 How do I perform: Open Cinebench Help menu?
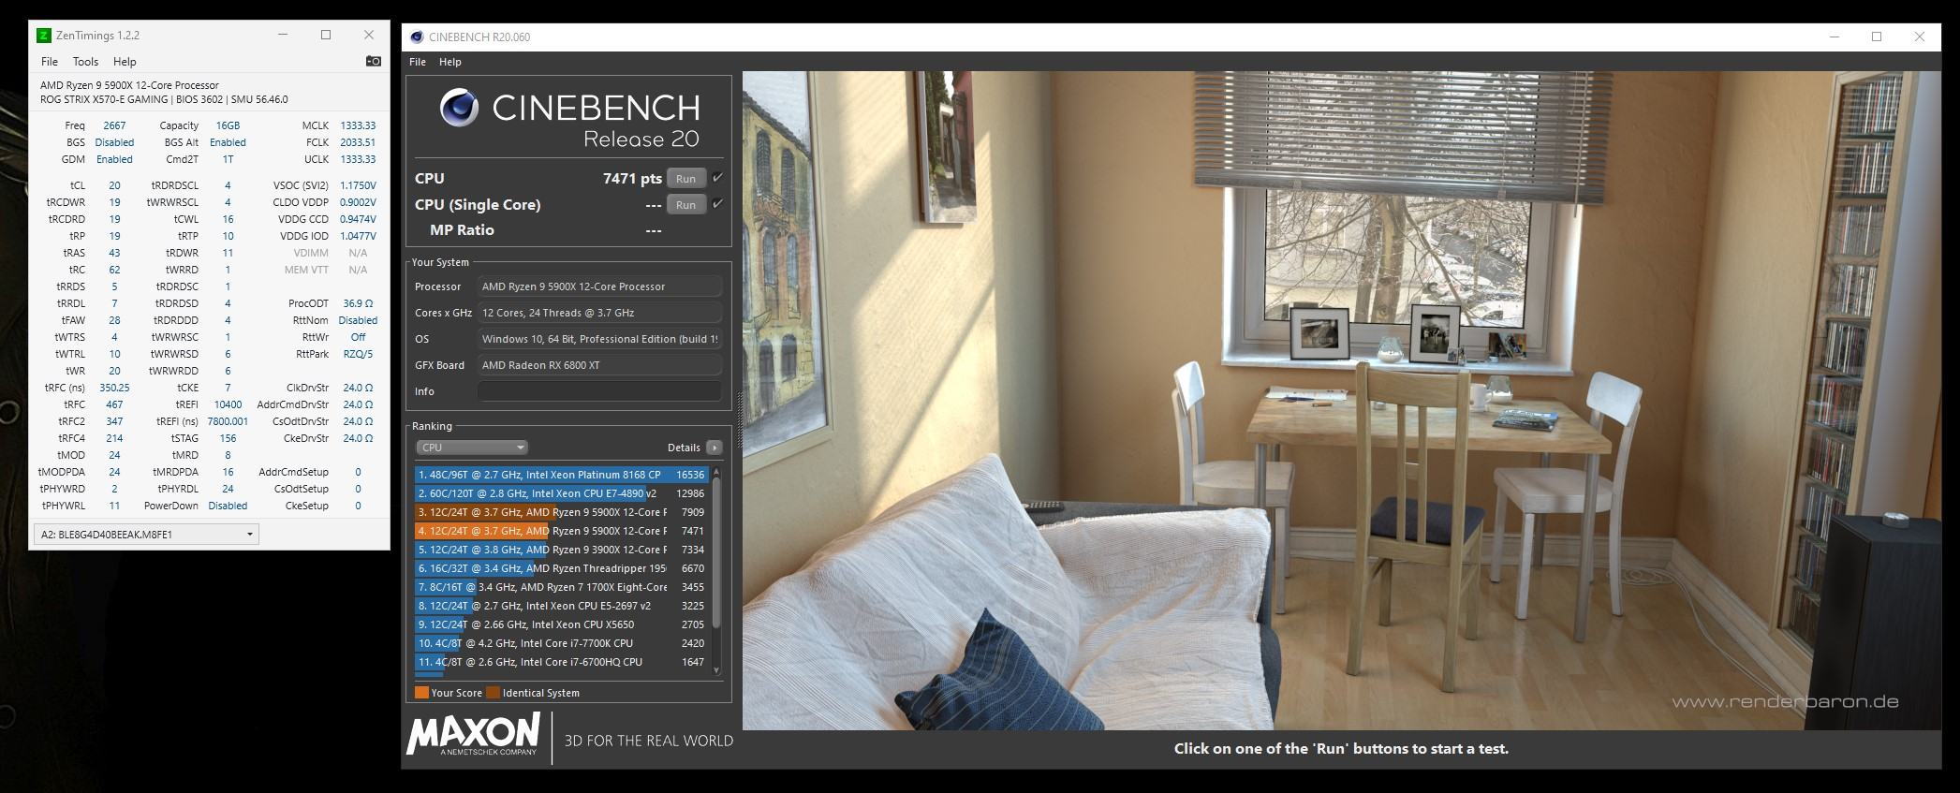[x=450, y=62]
